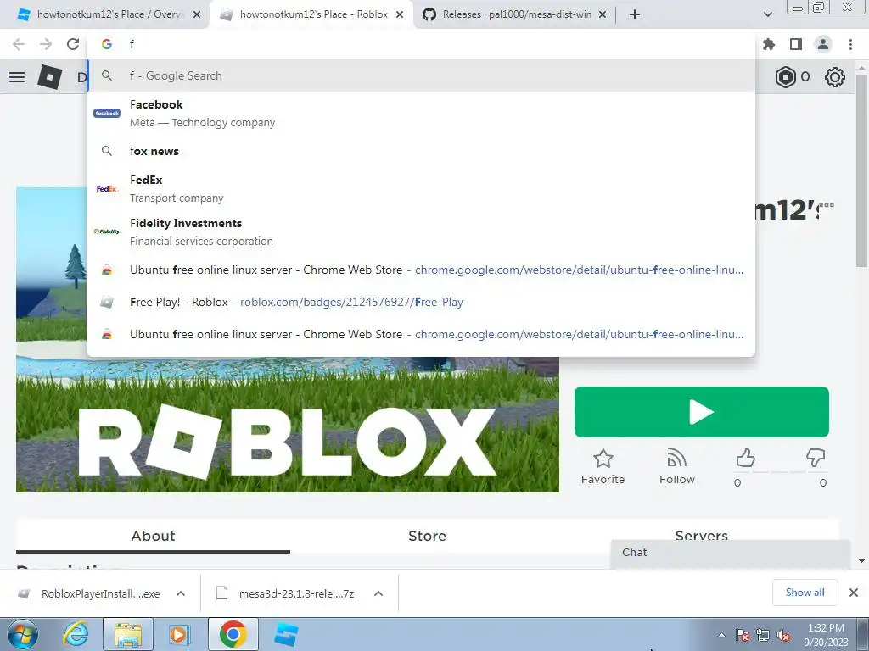
Task: Open a new browser tab
Action: (635, 14)
